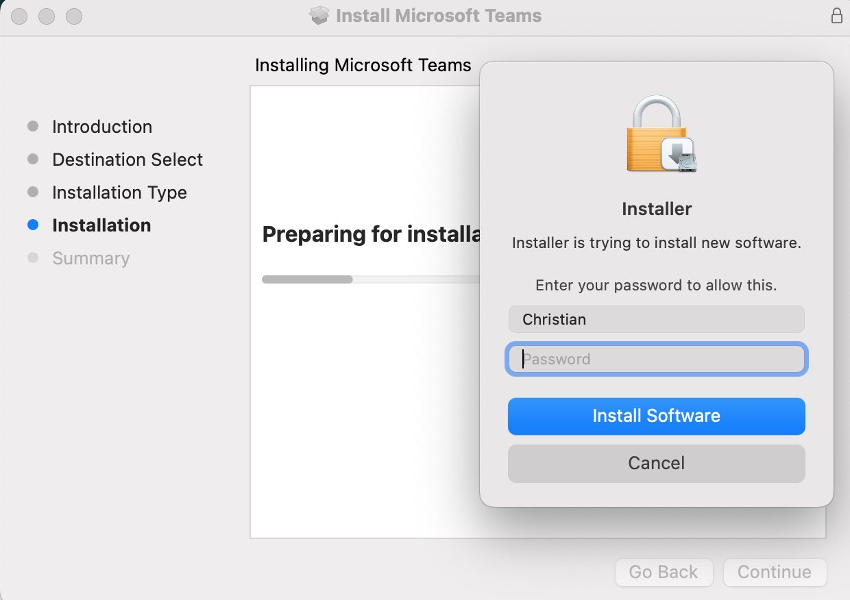The height and width of the screenshot is (600, 850).
Task: Close the Install Microsoft Teams window
Action: pyautogui.click(x=21, y=16)
